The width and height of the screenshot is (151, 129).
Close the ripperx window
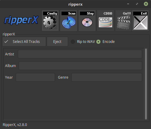(146, 4)
